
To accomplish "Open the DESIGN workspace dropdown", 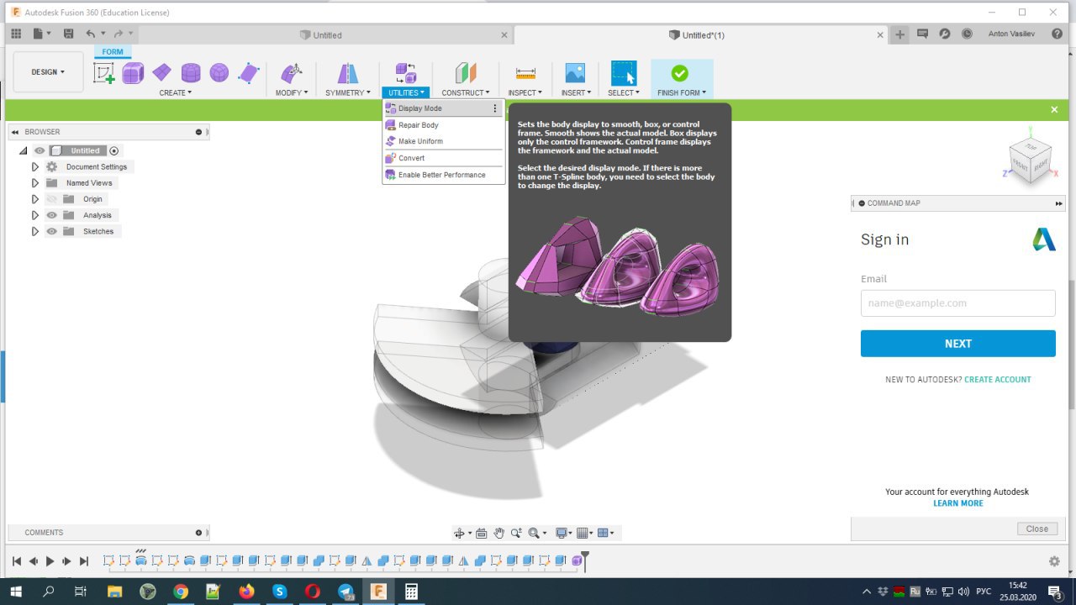I will click(48, 72).
